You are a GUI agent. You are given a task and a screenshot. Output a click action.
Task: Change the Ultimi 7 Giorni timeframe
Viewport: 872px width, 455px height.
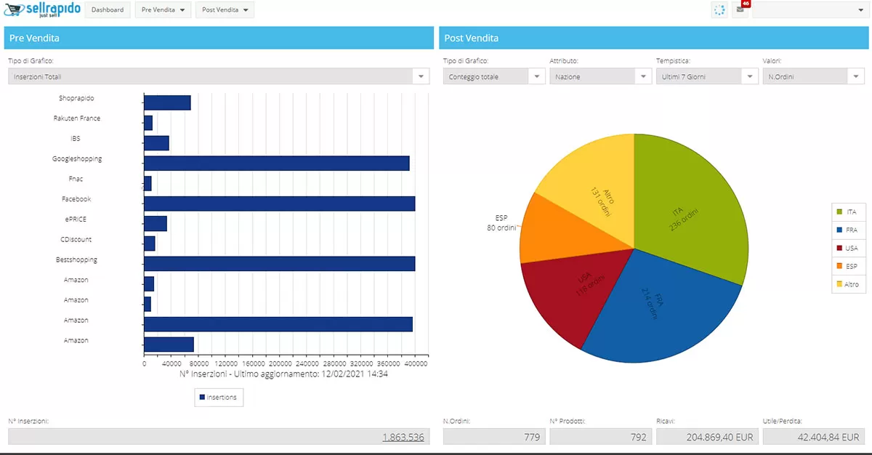[749, 76]
